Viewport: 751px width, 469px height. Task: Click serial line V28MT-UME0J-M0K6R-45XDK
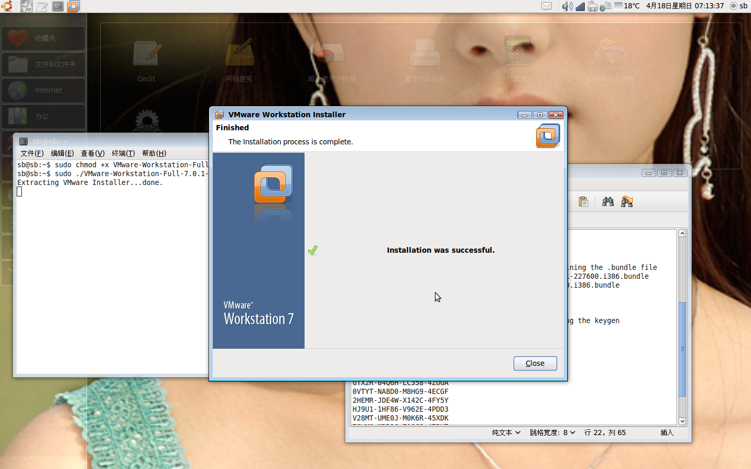coord(401,418)
